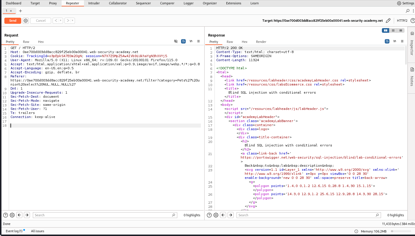Show Response in Raw view
The image size is (415, 236).
[230, 42]
